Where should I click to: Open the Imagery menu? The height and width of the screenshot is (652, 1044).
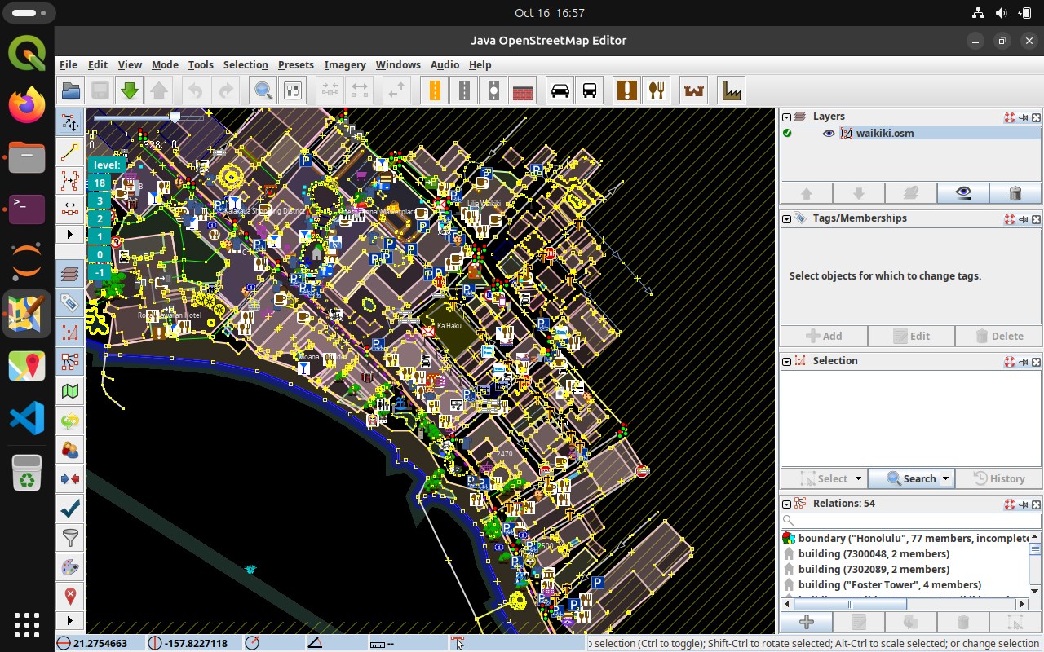coord(345,64)
